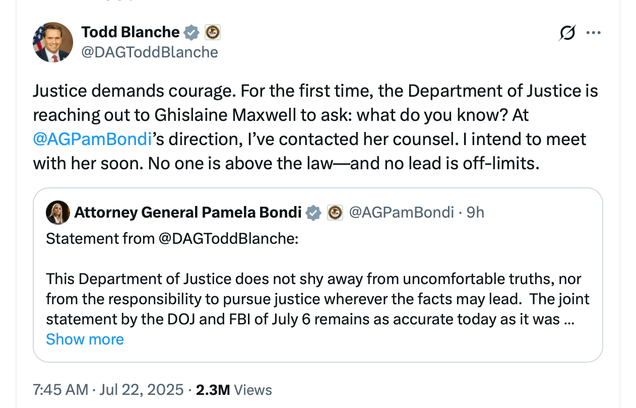This screenshot has height=408, width=636.
Task: Click the DOJ seal badge beside Pamela Bondi's name
Action: (335, 212)
